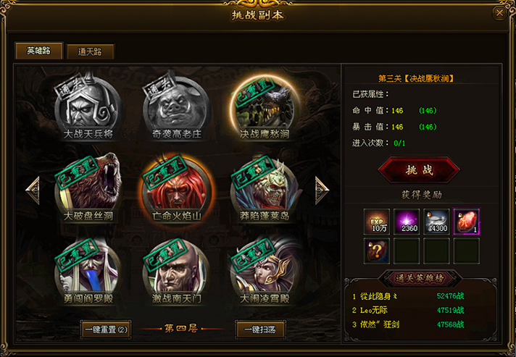Click the 一键重置 (2) button

coord(106,329)
